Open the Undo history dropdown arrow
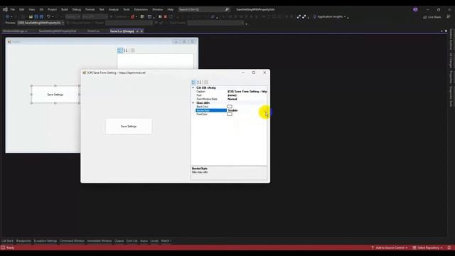 coord(53,17)
